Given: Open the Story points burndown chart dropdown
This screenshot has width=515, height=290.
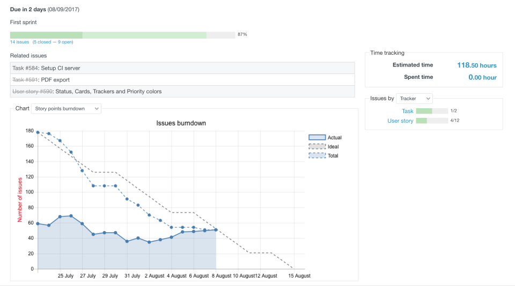Looking at the screenshot, I should click(66, 109).
